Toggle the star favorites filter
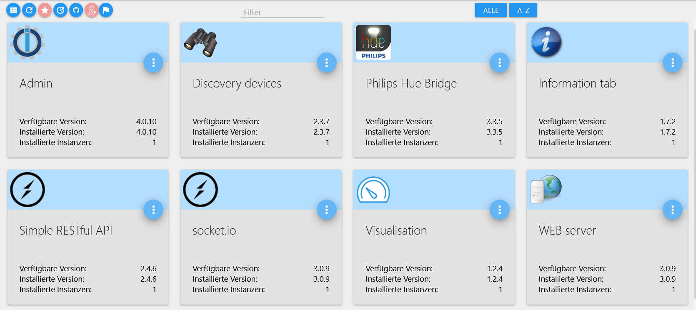This screenshot has width=696, height=310. pyautogui.click(x=45, y=10)
